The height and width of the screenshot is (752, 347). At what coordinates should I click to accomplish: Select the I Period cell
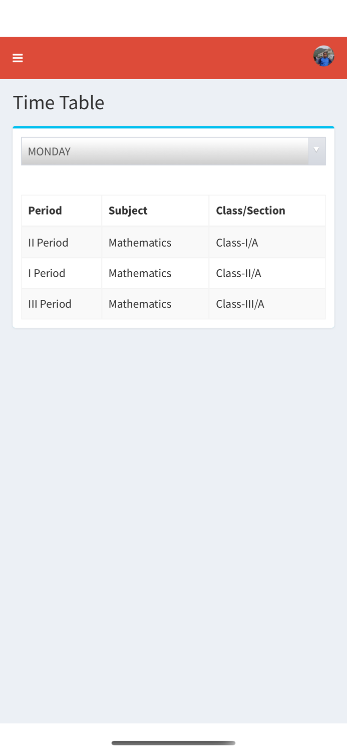(x=47, y=273)
